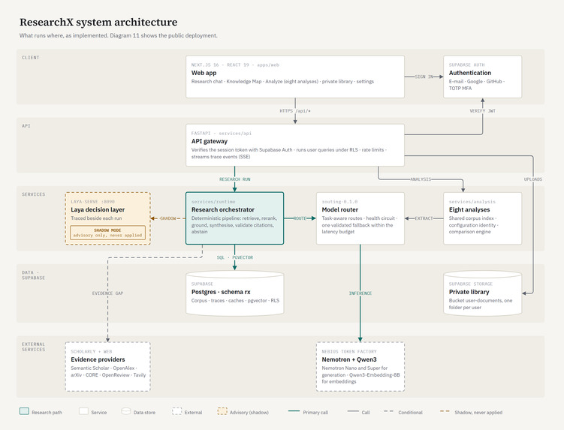The height and width of the screenshot is (430, 564).
Task: Click the Research path legend swatch
Action: pyautogui.click(x=24, y=411)
